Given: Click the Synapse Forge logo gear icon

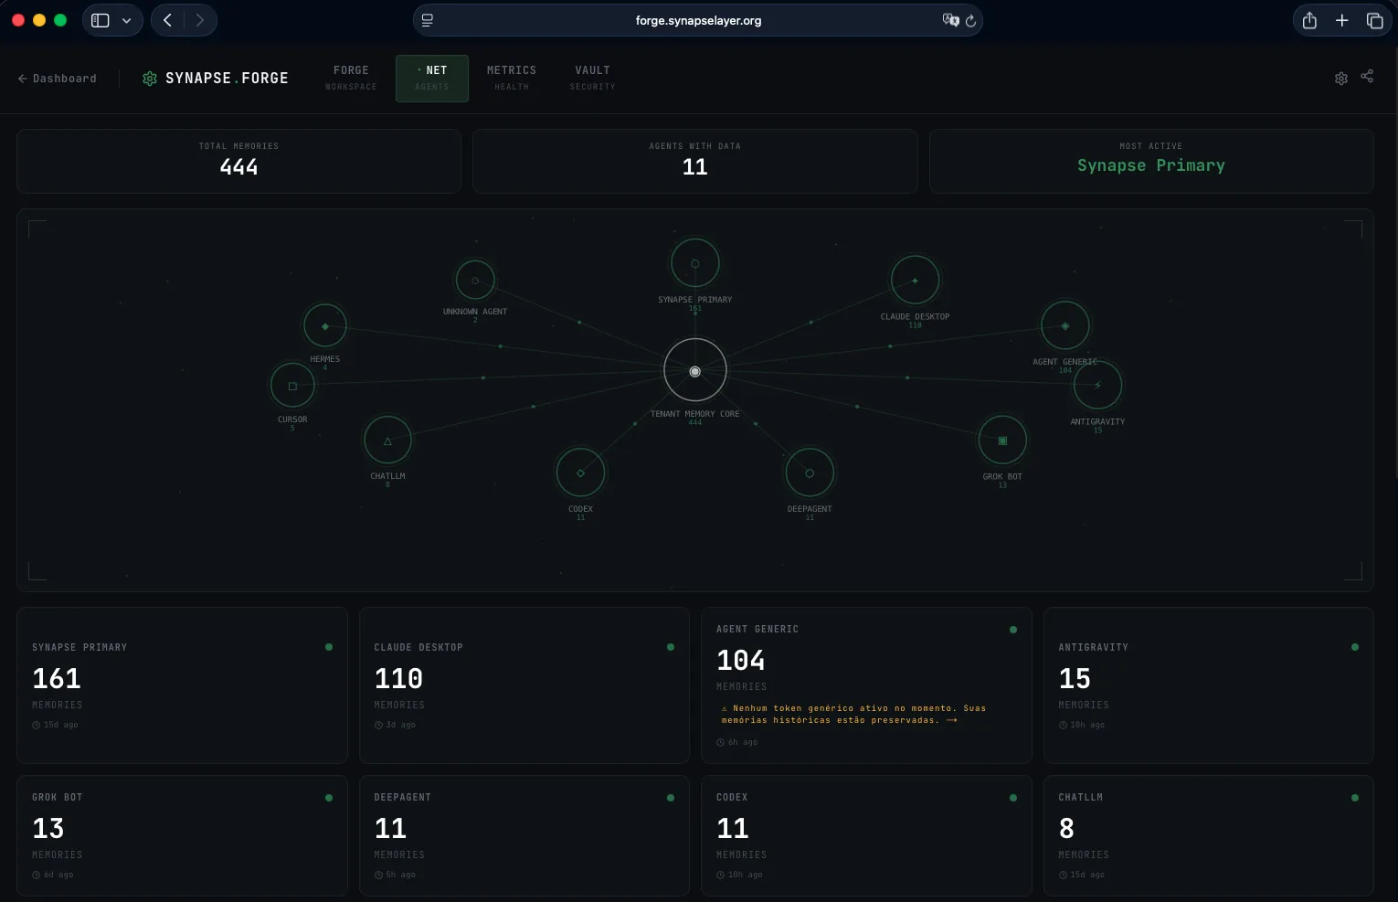Looking at the screenshot, I should click(150, 79).
